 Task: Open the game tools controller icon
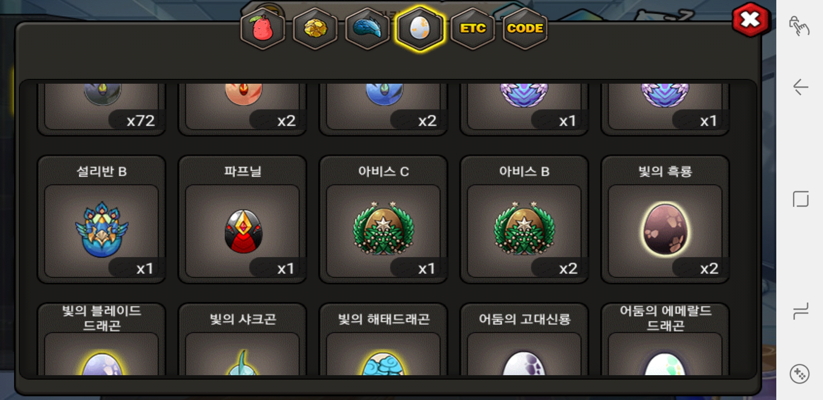pos(800,374)
